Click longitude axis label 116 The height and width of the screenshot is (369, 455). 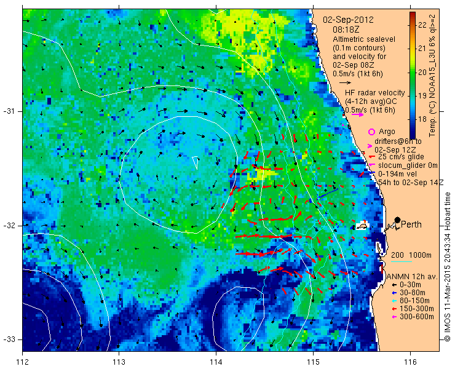pos(410,362)
